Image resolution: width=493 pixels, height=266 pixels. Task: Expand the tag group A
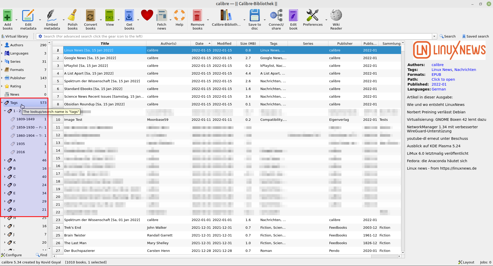tap(5, 160)
